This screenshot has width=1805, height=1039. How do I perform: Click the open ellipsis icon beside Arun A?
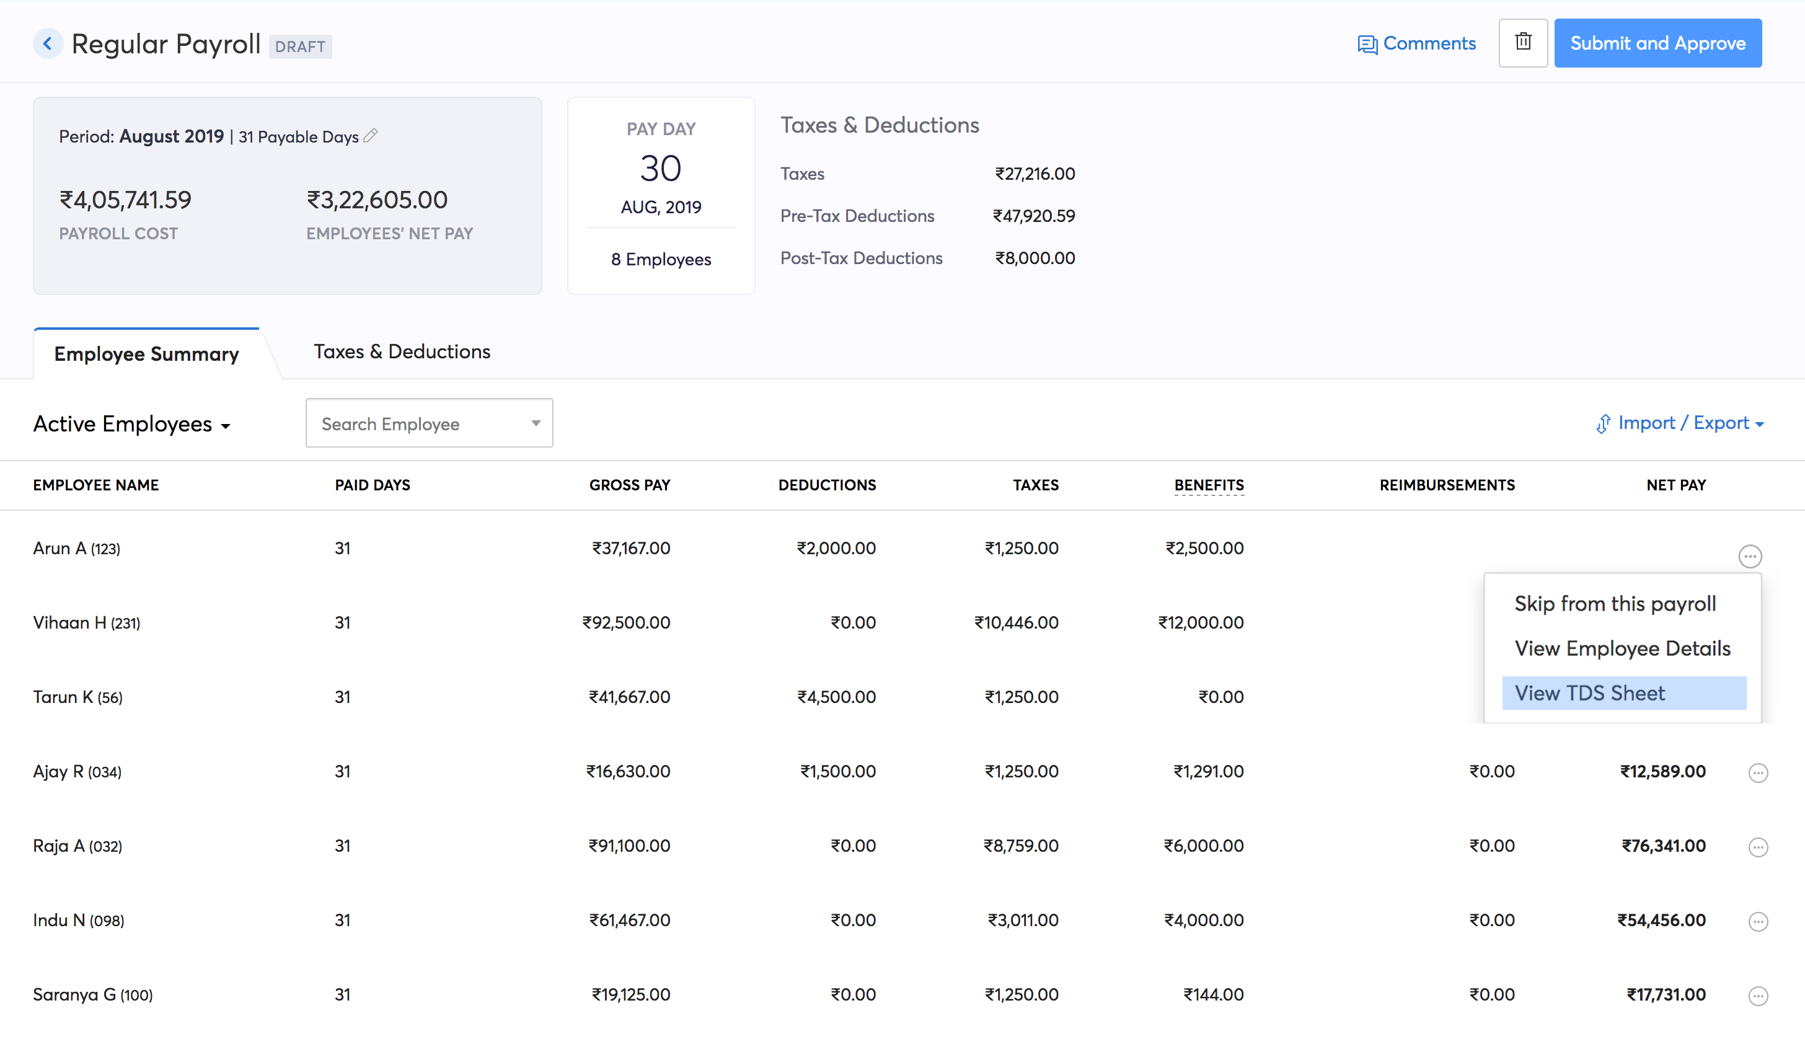[x=1749, y=556]
